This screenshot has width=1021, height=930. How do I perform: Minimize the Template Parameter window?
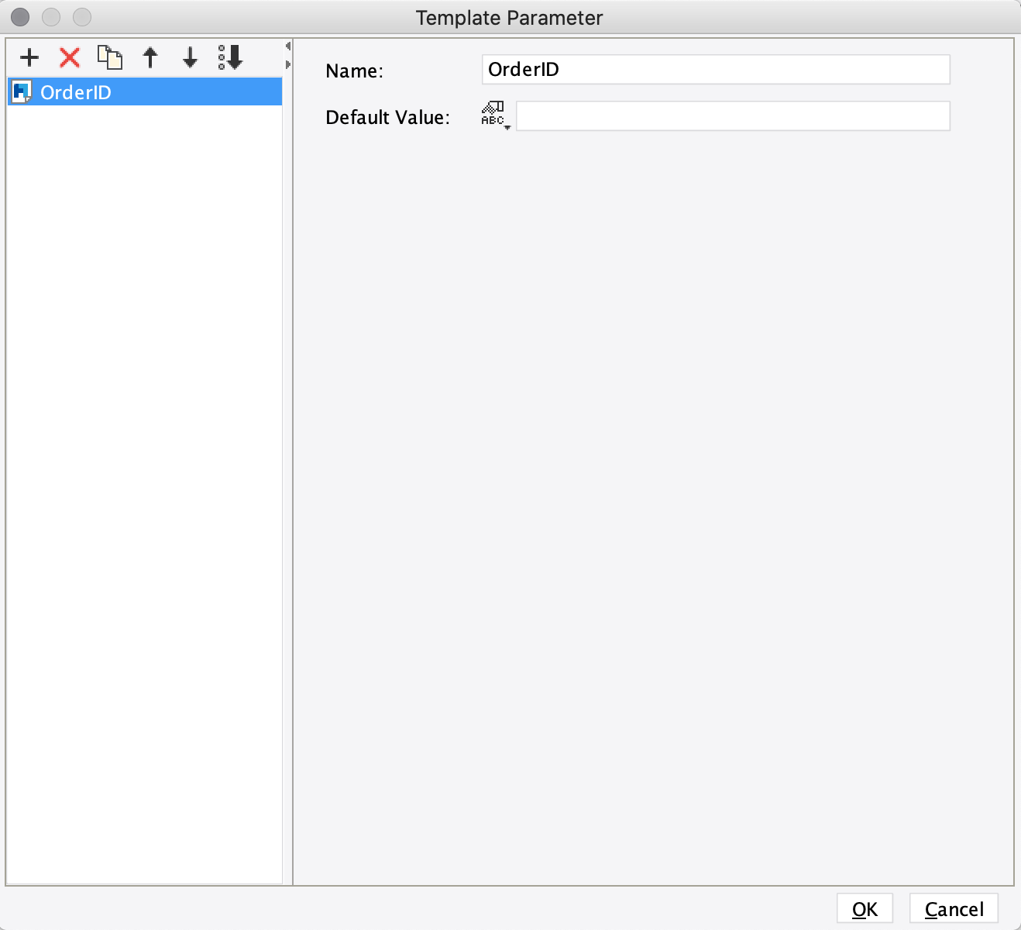pyautogui.click(x=50, y=16)
